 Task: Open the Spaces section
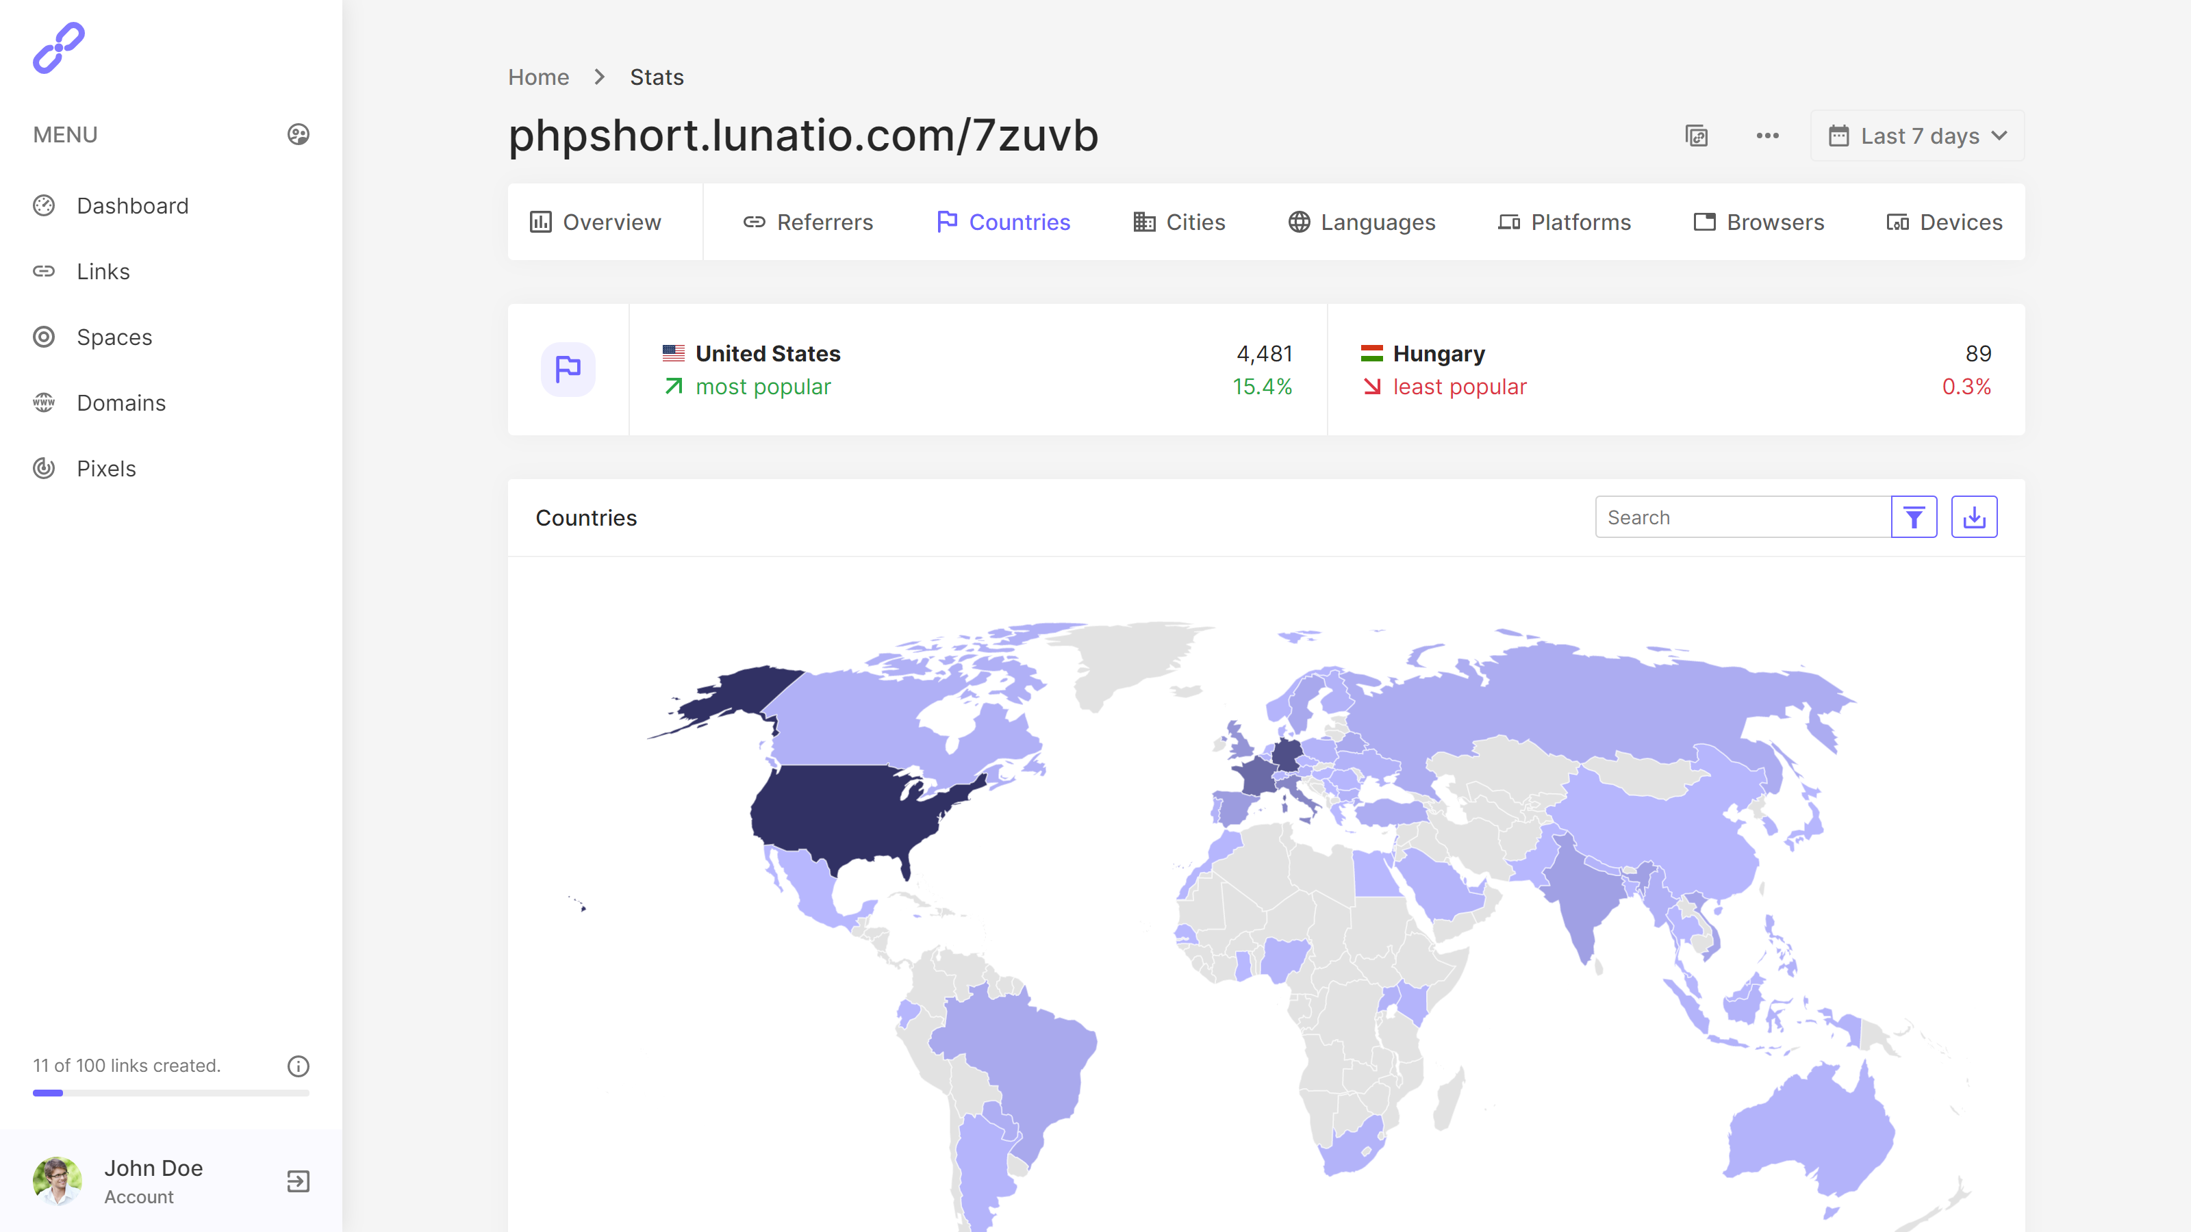(x=115, y=337)
